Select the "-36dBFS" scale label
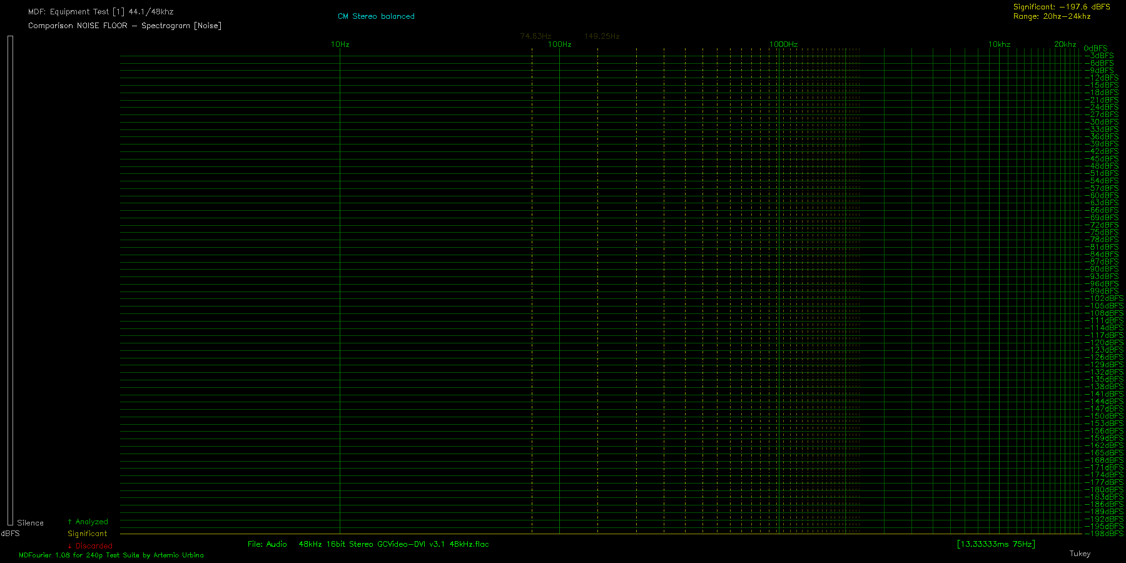The width and height of the screenshot is (1126, 563). pyautogui.click(x=1102, y=137)
